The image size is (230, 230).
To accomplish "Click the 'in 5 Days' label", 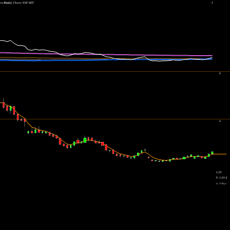I will (x=221, y=184).
